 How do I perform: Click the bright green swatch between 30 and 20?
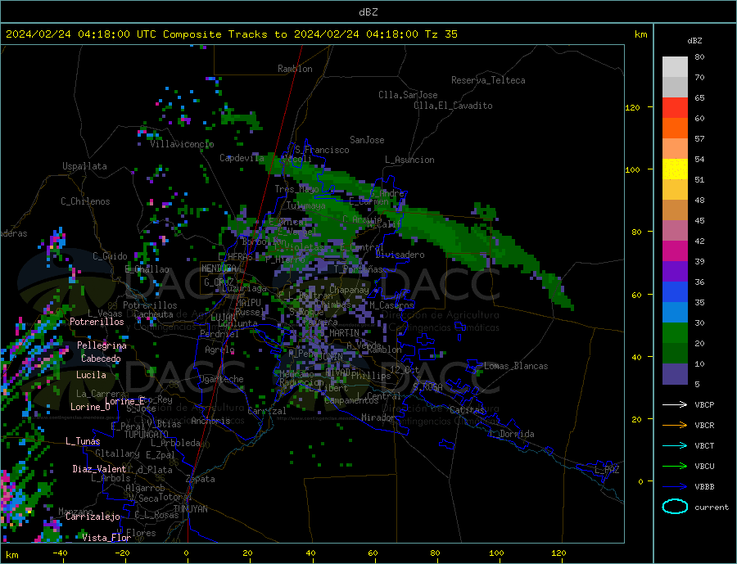click(675, 333)
